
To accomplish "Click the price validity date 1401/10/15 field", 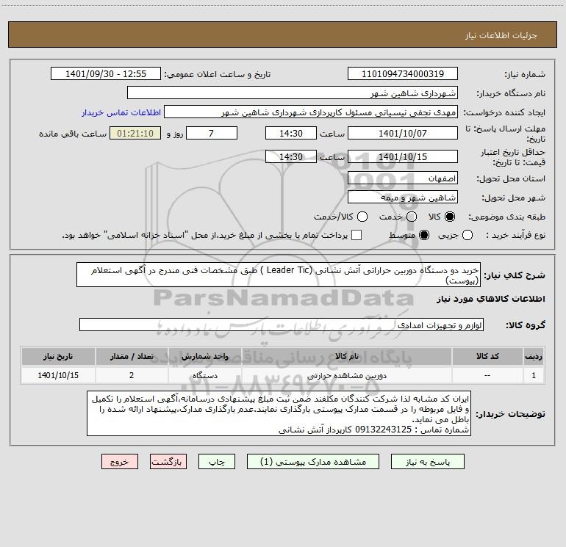I will click(403, 156).
